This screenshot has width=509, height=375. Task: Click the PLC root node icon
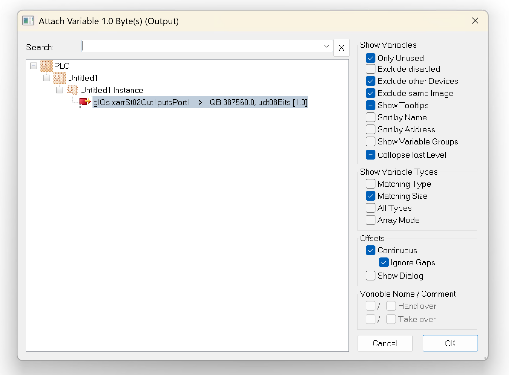(x=46, y=66)
